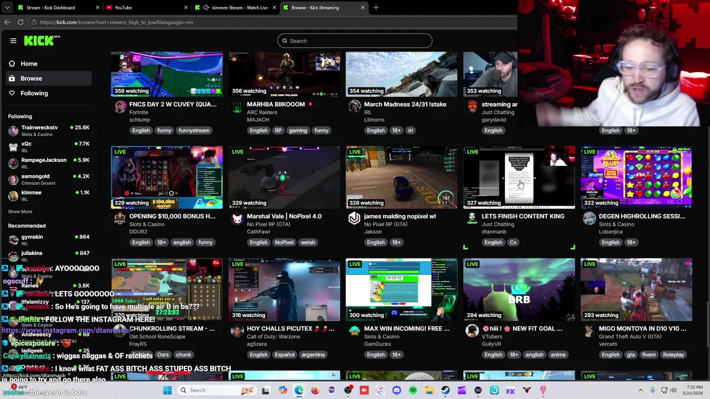Expand Following list with Show more
The width and height of the screenshot is (710, 399).
pyautogui.click(x=20, y=212)
